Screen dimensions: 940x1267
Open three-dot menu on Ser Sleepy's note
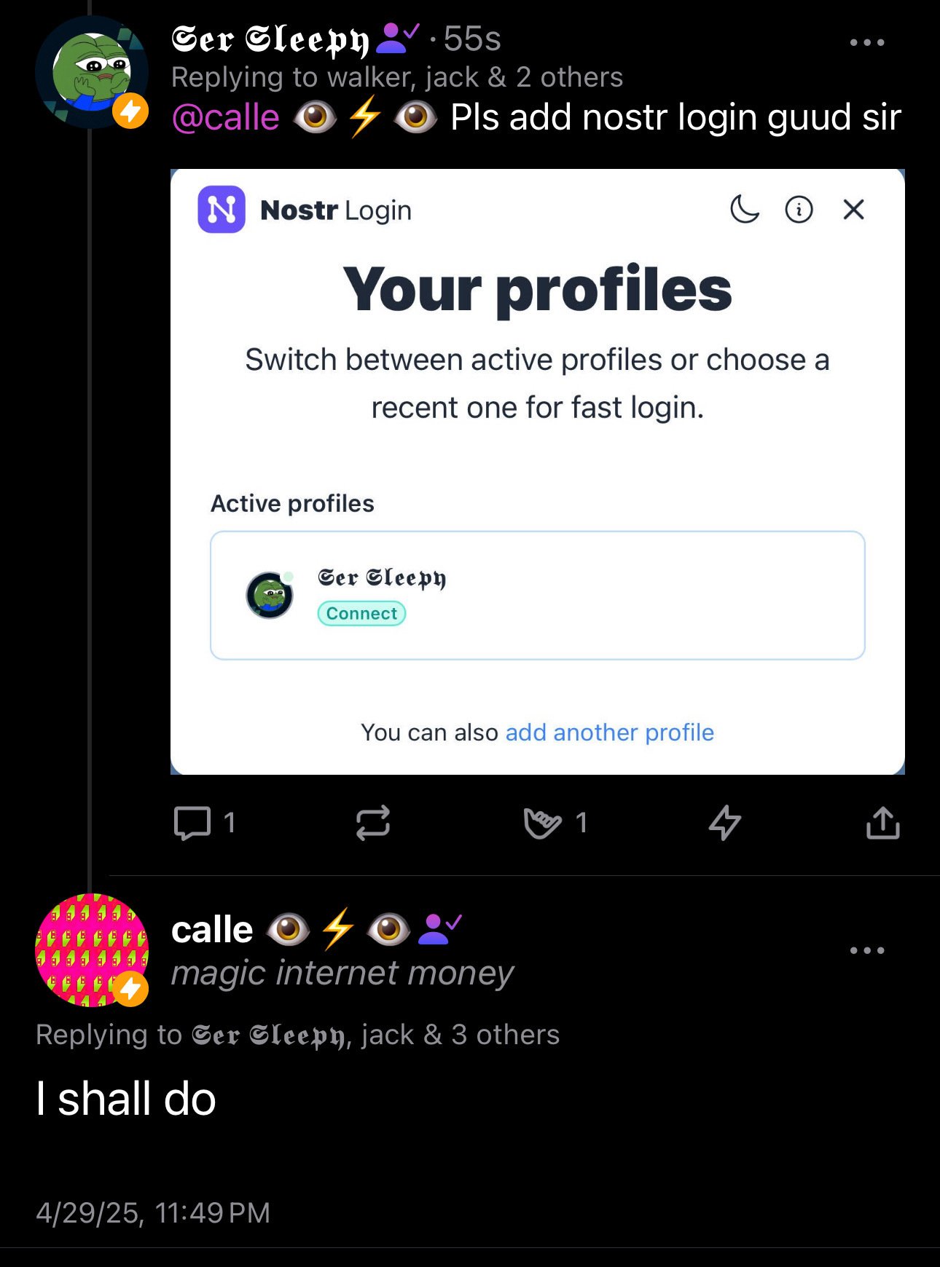[867, 42]
